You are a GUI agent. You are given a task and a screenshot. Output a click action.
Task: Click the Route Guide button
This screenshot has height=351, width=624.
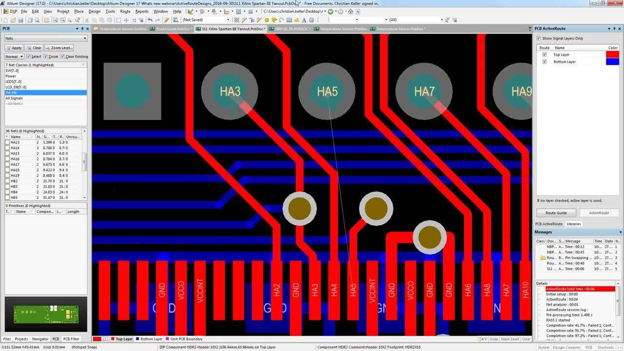(556, 213)
